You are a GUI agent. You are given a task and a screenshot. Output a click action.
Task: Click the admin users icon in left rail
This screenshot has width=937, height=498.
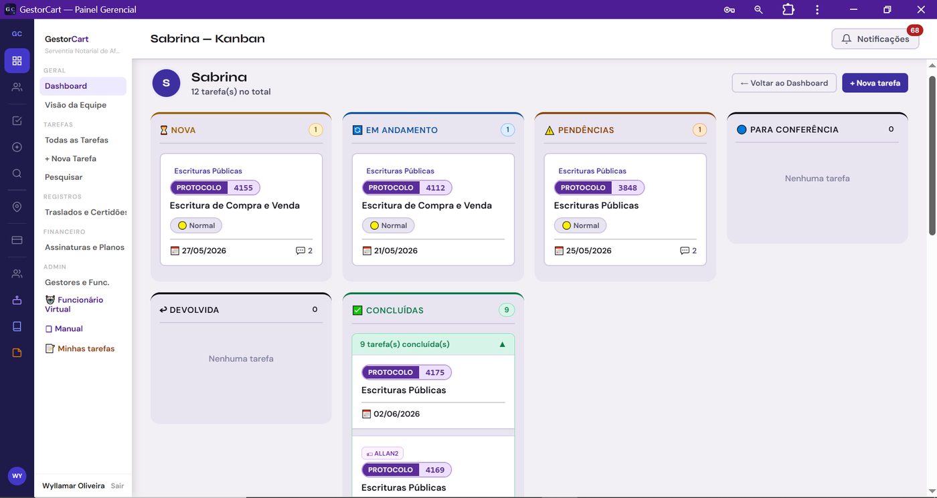click(17, 273)
